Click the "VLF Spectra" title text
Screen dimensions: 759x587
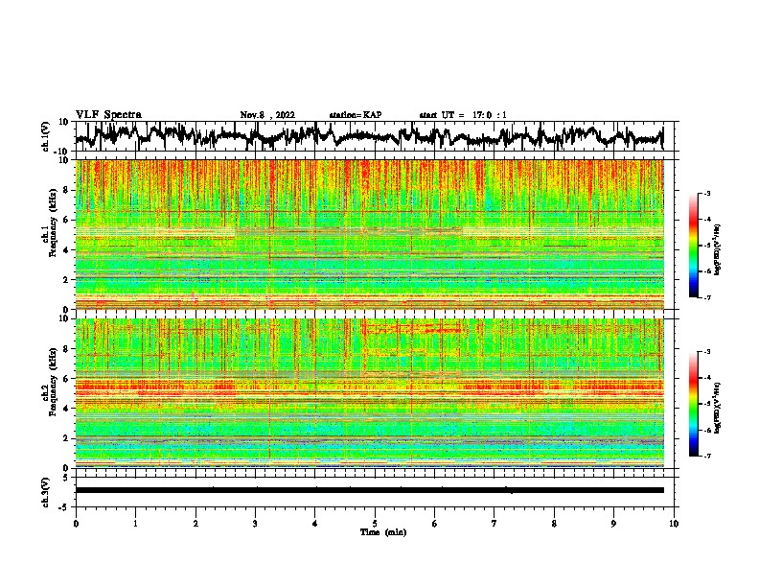(x=108, y=115)
